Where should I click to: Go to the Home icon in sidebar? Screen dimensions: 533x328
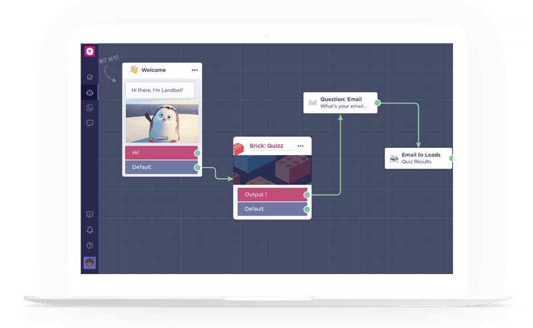tap(90, 77)
